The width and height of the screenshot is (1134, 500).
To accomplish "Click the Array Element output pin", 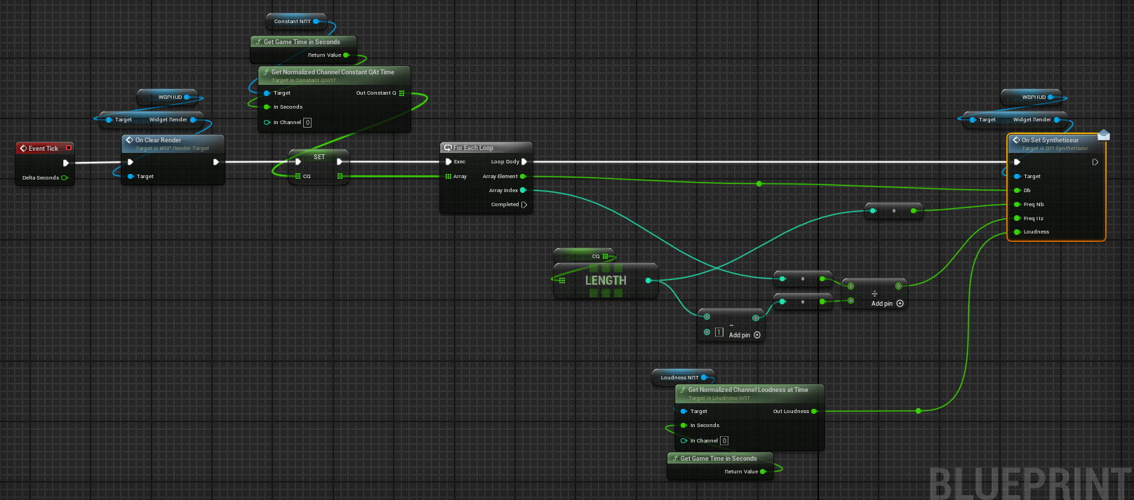I will pos(523,177).
